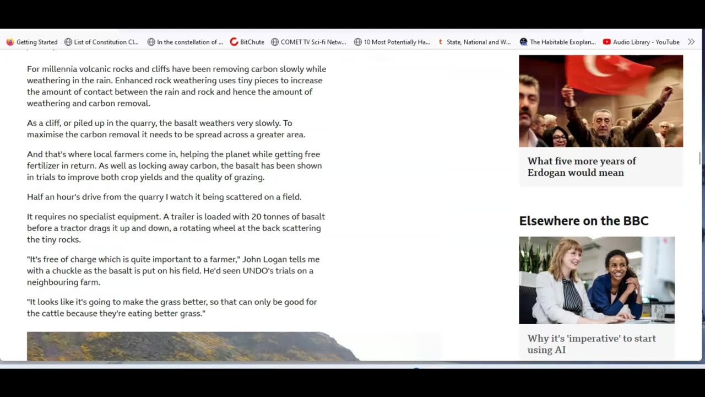Show more bookmarks chevron
705x397 pixels.
pos(691,42)
